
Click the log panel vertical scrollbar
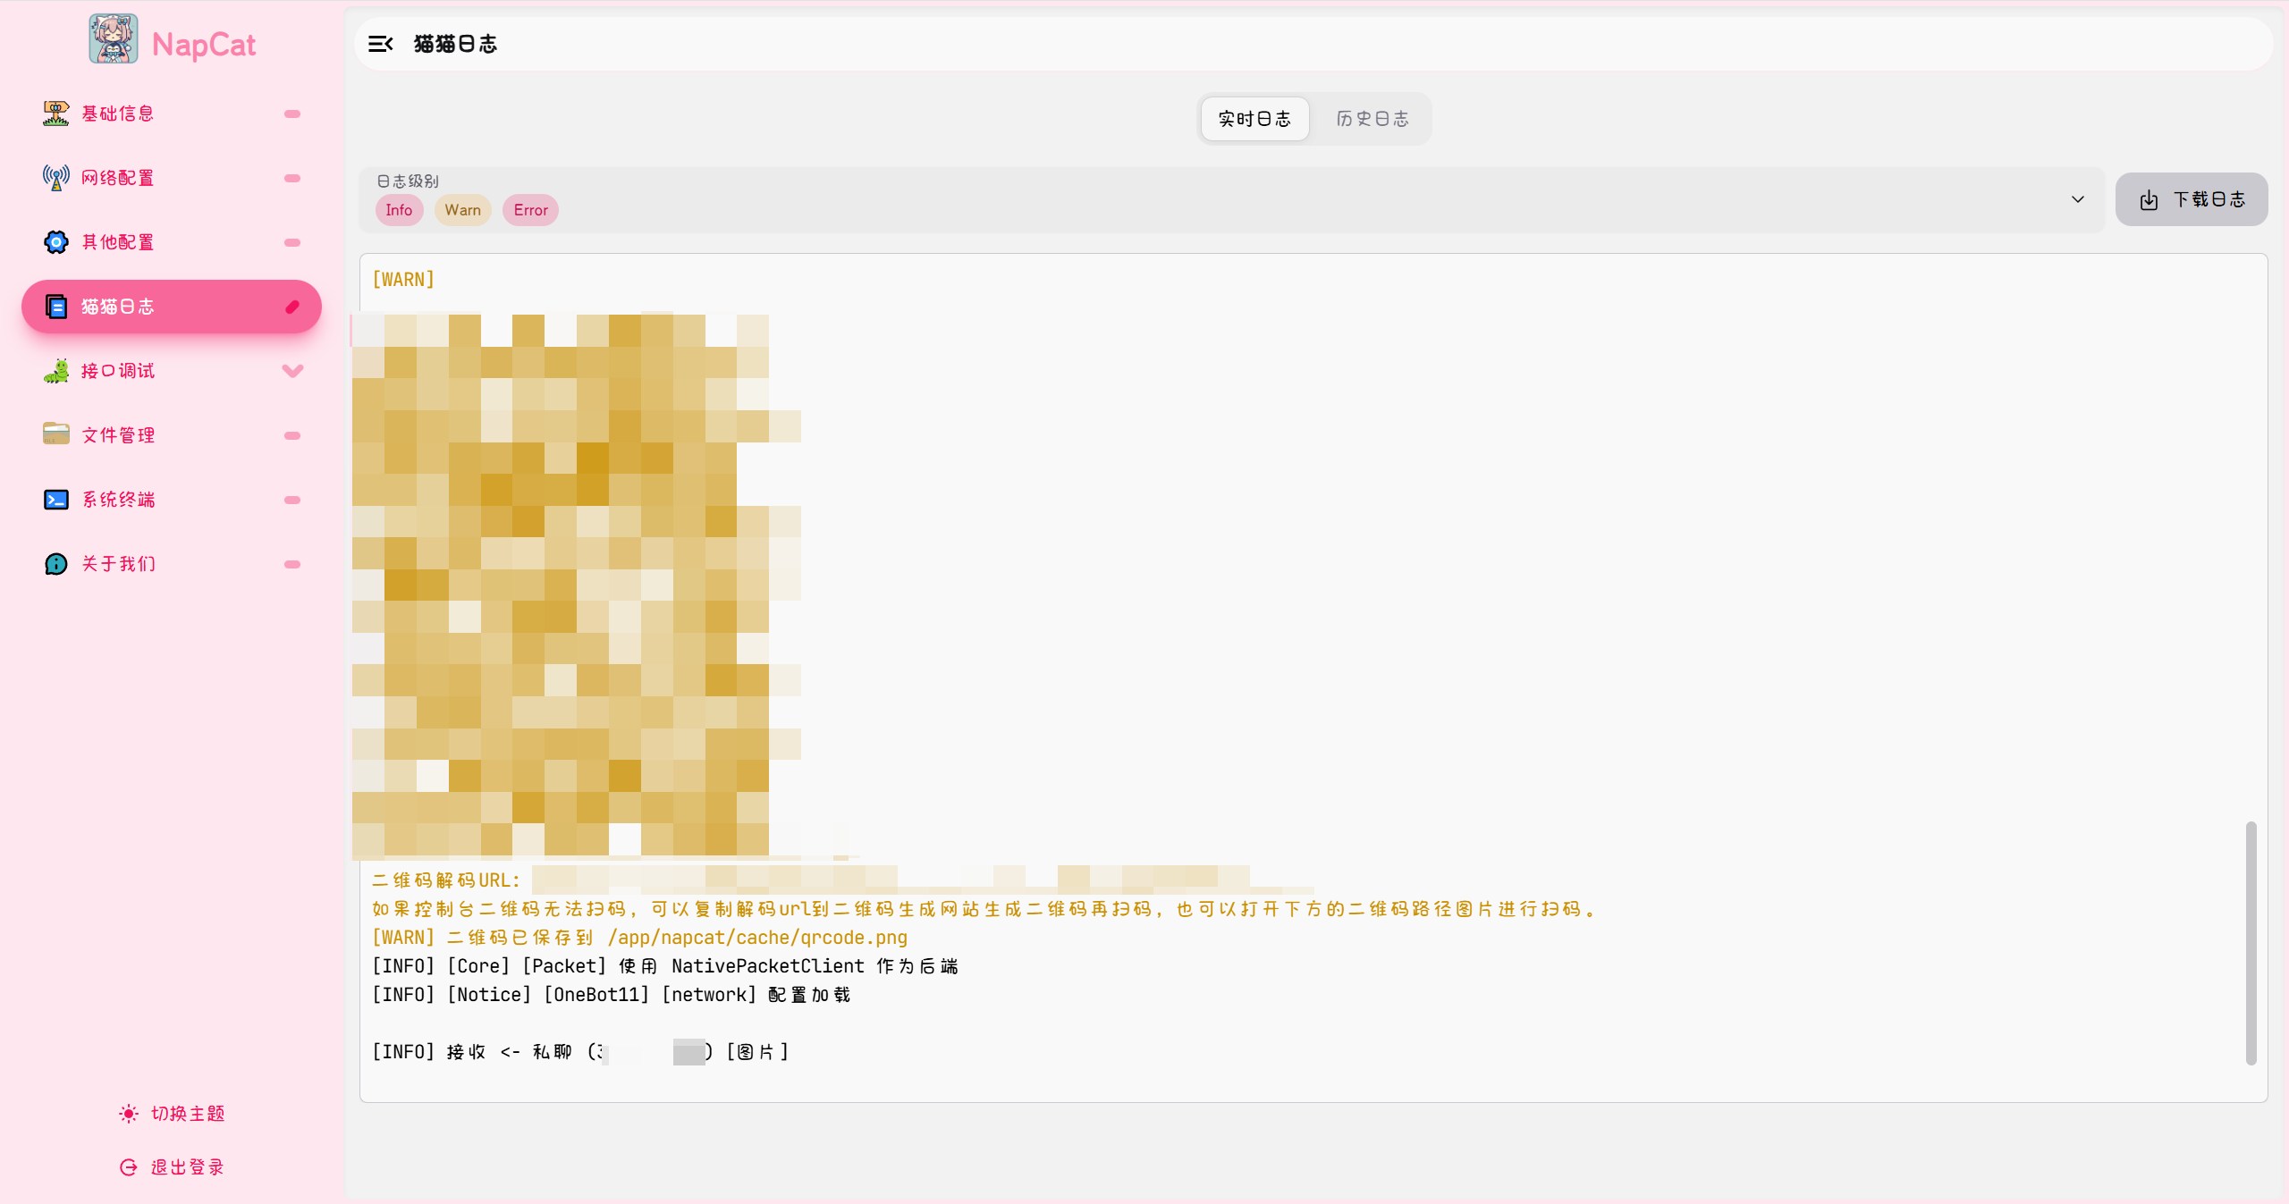pos(2251,943)
